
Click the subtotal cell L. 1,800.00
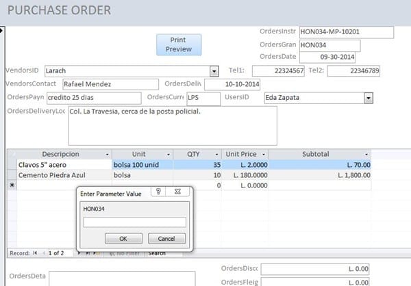tap(319, 175)
